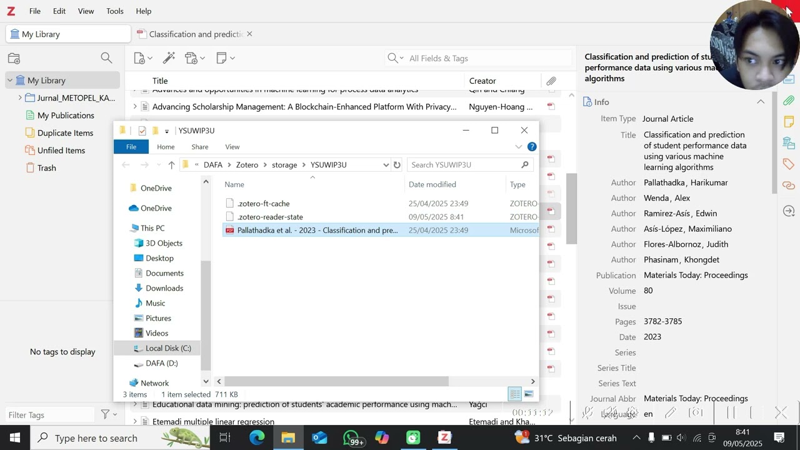Open Task View on the taskbar
The image size is (800, 450).
pyautogui.click(x=226, y=437)
